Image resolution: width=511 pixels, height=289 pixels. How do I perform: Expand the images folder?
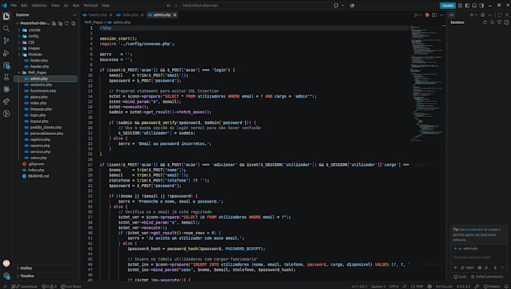[46, 48]
